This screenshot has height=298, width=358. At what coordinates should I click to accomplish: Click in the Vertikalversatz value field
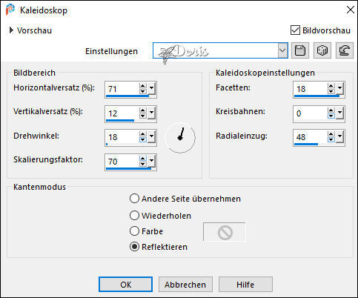tap(122, 113)
